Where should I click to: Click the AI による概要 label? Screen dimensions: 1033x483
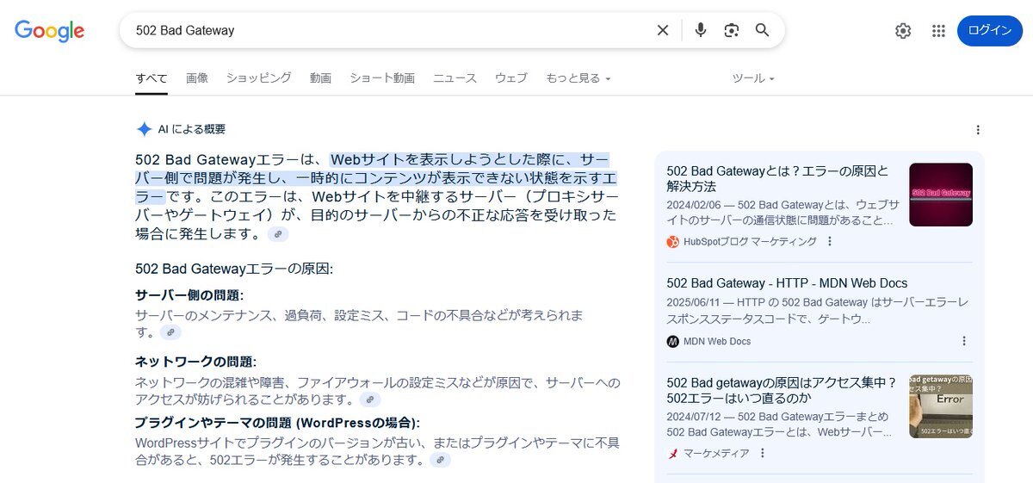coord(191,129)
